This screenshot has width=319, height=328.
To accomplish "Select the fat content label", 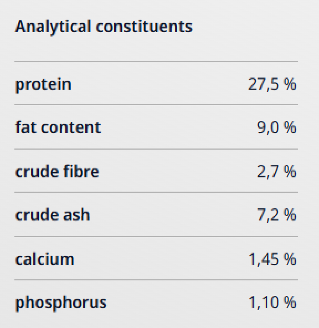I will (x=58, y=128).
